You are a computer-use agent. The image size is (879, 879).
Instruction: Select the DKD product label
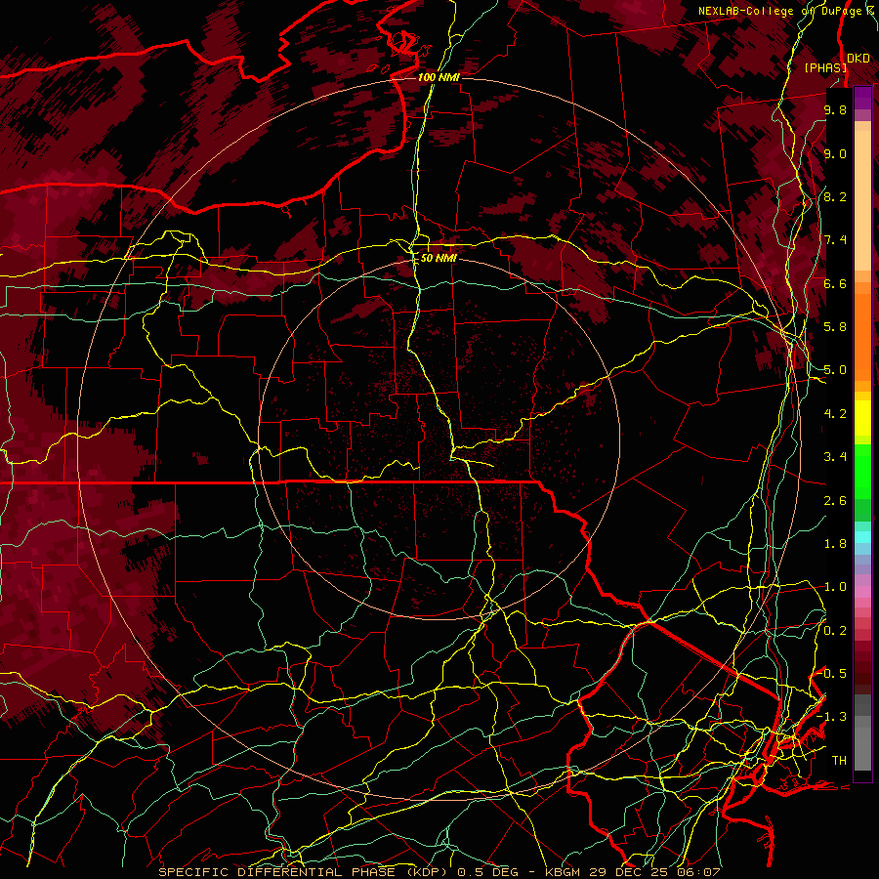point(858,59)
